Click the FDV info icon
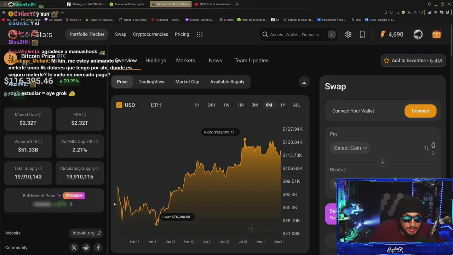This screenshot has height=255, width=453. pos(84,115)
